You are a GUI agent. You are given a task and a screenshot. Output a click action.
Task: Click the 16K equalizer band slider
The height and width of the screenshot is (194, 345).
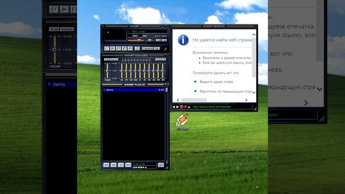tap(163, 71)
